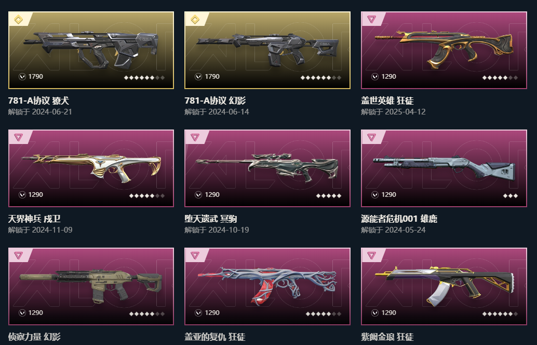Click the VP icon on 源能者危机001 雄鹿 card
The height and width of the screenshot is (345, 537).
(x=375, y=195)
